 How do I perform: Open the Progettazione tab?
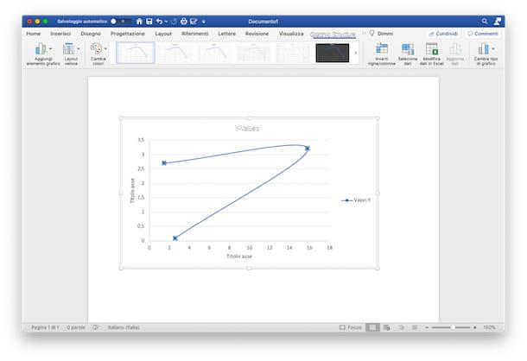(128, 34)
